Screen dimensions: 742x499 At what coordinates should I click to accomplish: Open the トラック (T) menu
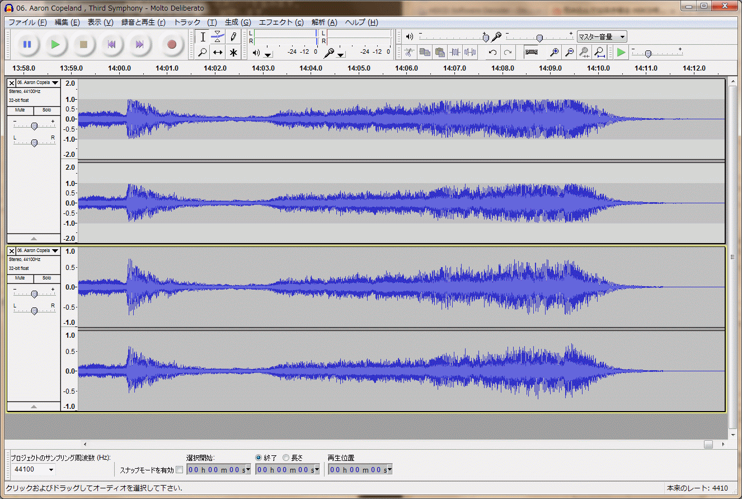click(x=195, y=22)
